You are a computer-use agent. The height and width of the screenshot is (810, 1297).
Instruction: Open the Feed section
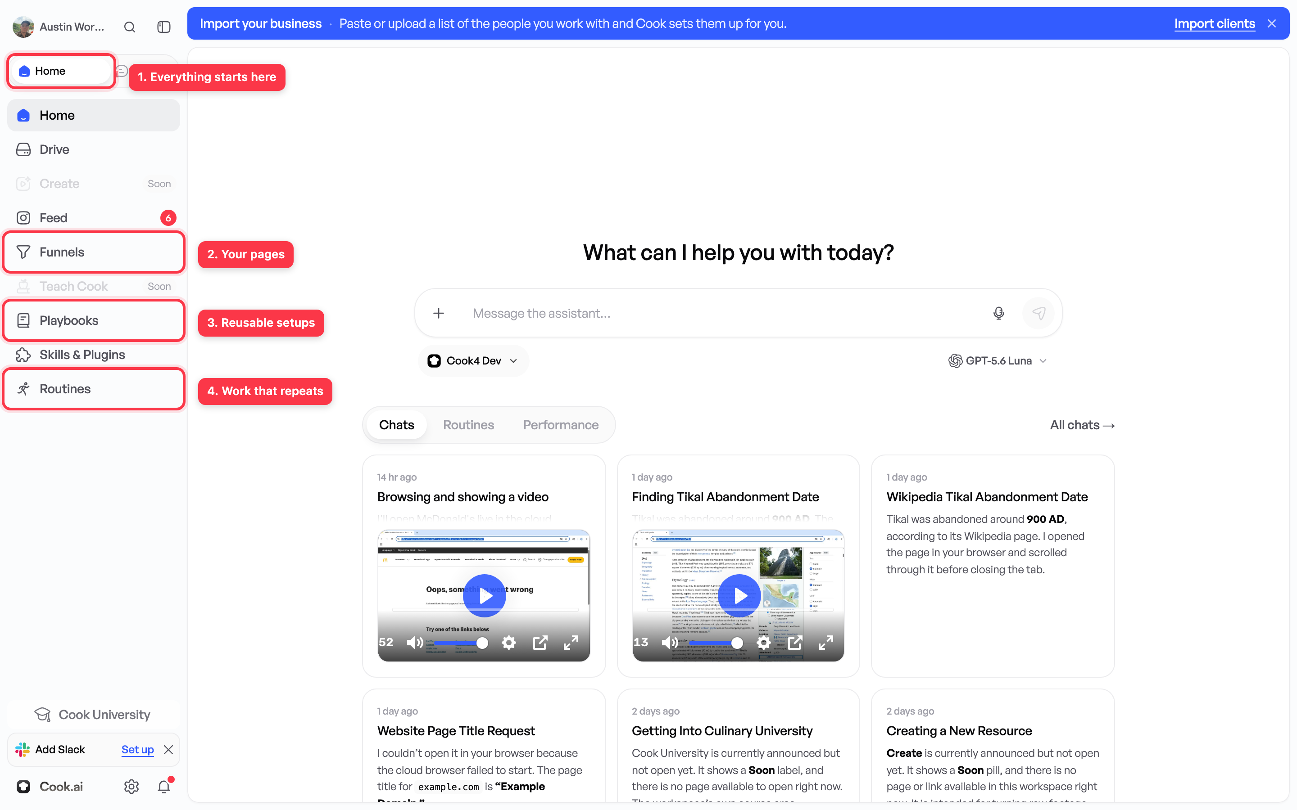(94, 218)
